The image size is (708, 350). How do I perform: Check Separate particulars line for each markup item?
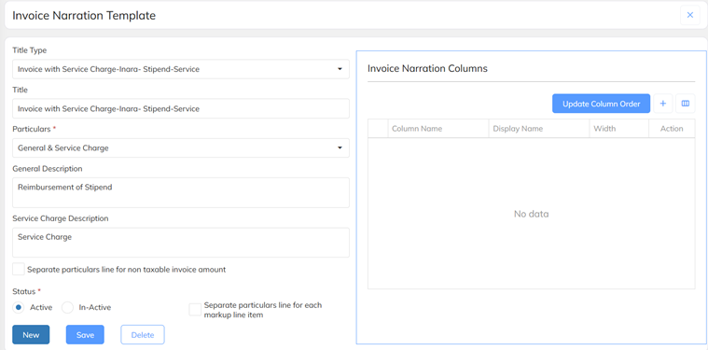pos(195,310)
